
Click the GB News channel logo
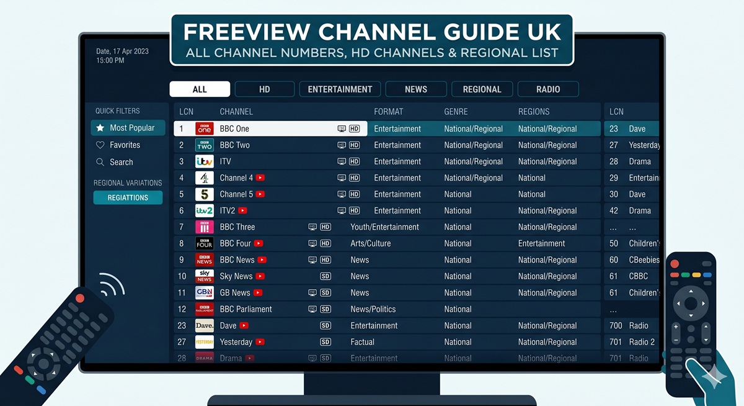click(x=205, y=292)
